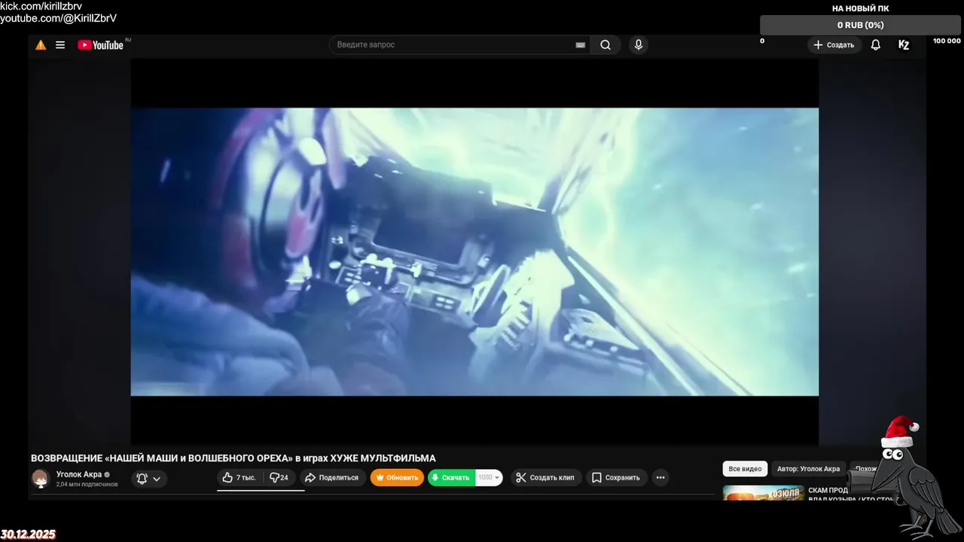The image size is (964, 542).
Task: Open the YouTube hamburger guide menu
Action: pos(60,45)
